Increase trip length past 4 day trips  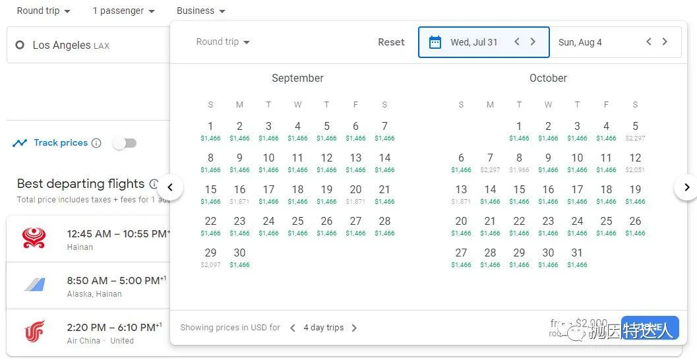354,328
